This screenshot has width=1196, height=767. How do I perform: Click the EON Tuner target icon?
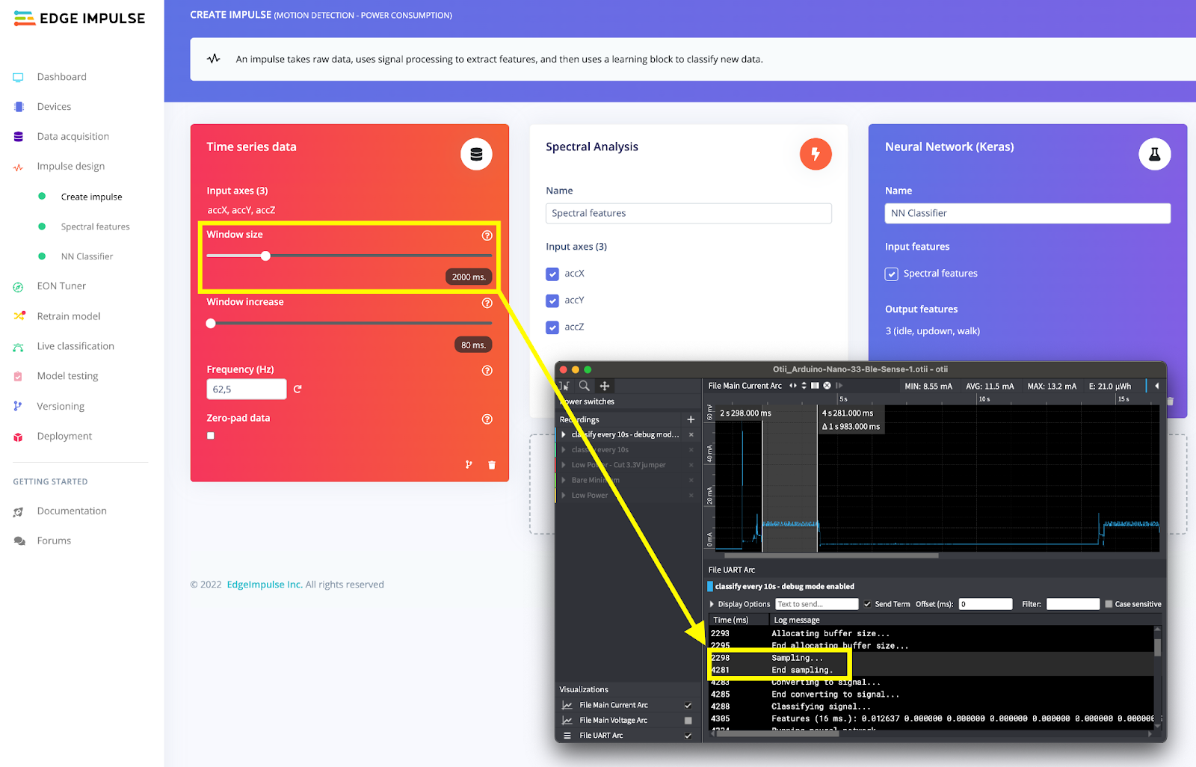(x=19, y=287)
